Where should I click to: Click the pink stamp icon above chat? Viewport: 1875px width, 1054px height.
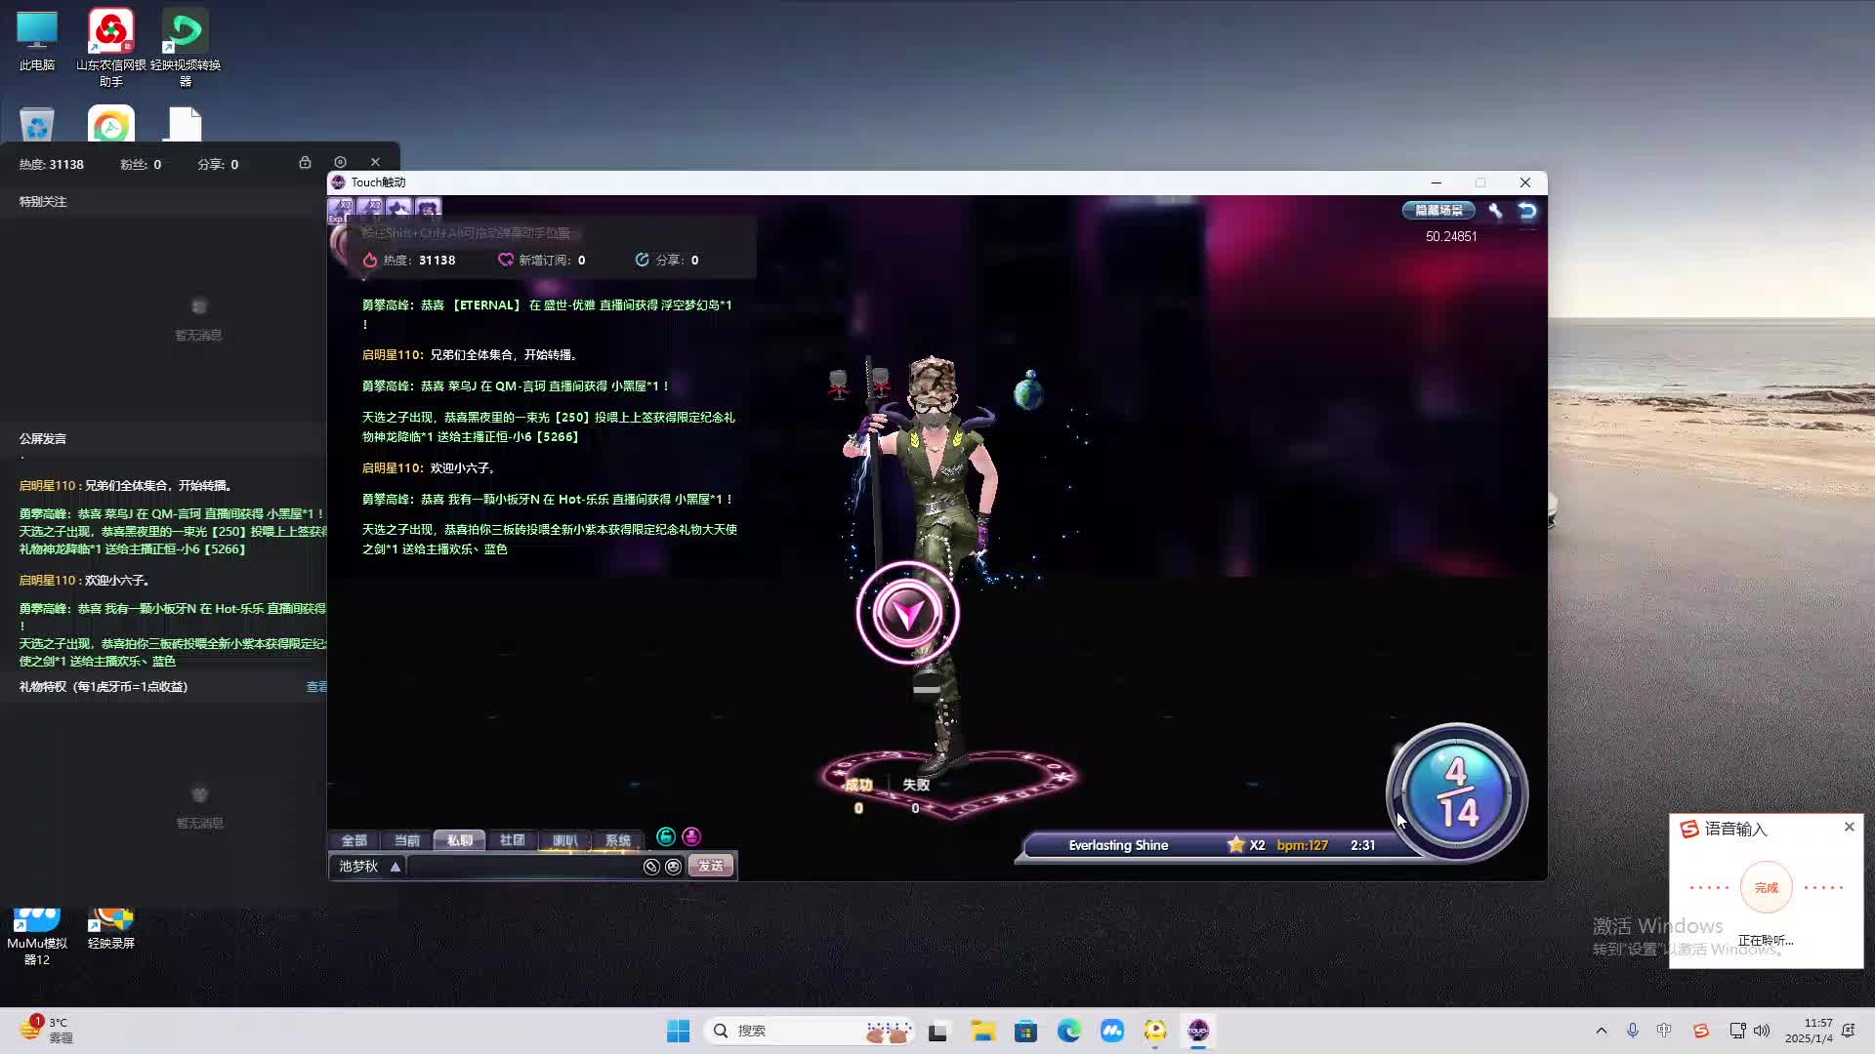point(691,836)
